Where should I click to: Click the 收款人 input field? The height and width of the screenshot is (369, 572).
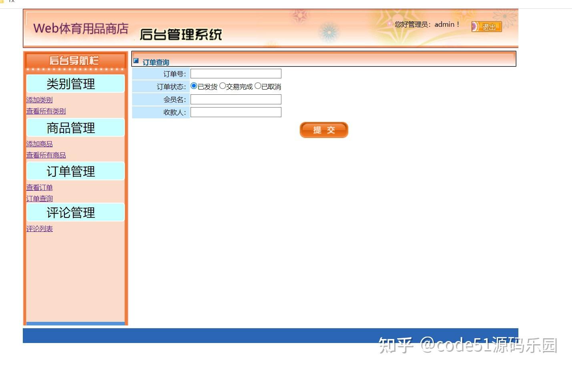click(236, 112)
